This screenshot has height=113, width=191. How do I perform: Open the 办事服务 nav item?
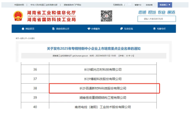pyautogui.click(x=96, y=29)
